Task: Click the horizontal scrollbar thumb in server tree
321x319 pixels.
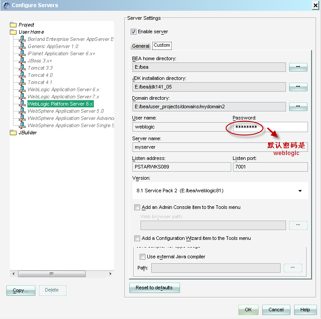Action: click(52, 274)
